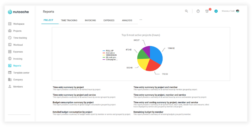Open Budget consumption summary by project

pyautogui.click(x=73, y=102)
